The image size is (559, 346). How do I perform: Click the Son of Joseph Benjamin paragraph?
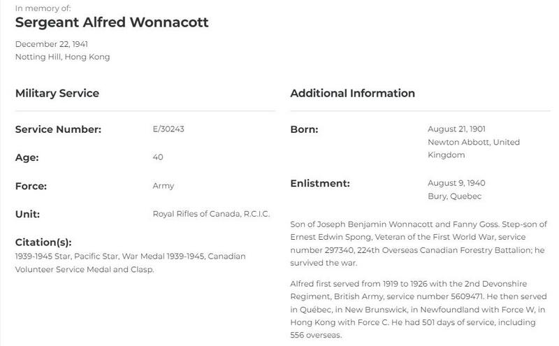[419, 244]
